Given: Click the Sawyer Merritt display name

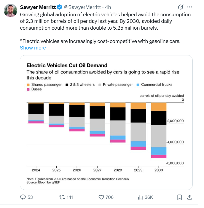Looking at the screenshot, I should tap(38, 7).
